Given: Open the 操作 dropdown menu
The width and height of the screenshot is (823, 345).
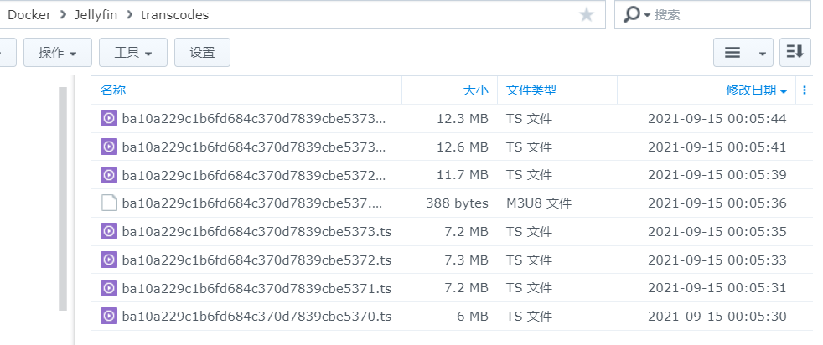Looking at the screenshot, I should 58,53.
